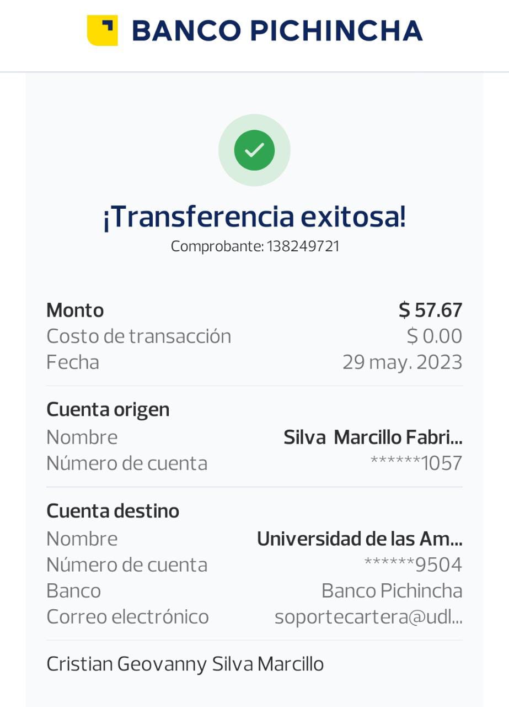Click origin account number ending 1057
This screenshot has height=707, width=509.
pyautogui.click(x=416, y=463)
